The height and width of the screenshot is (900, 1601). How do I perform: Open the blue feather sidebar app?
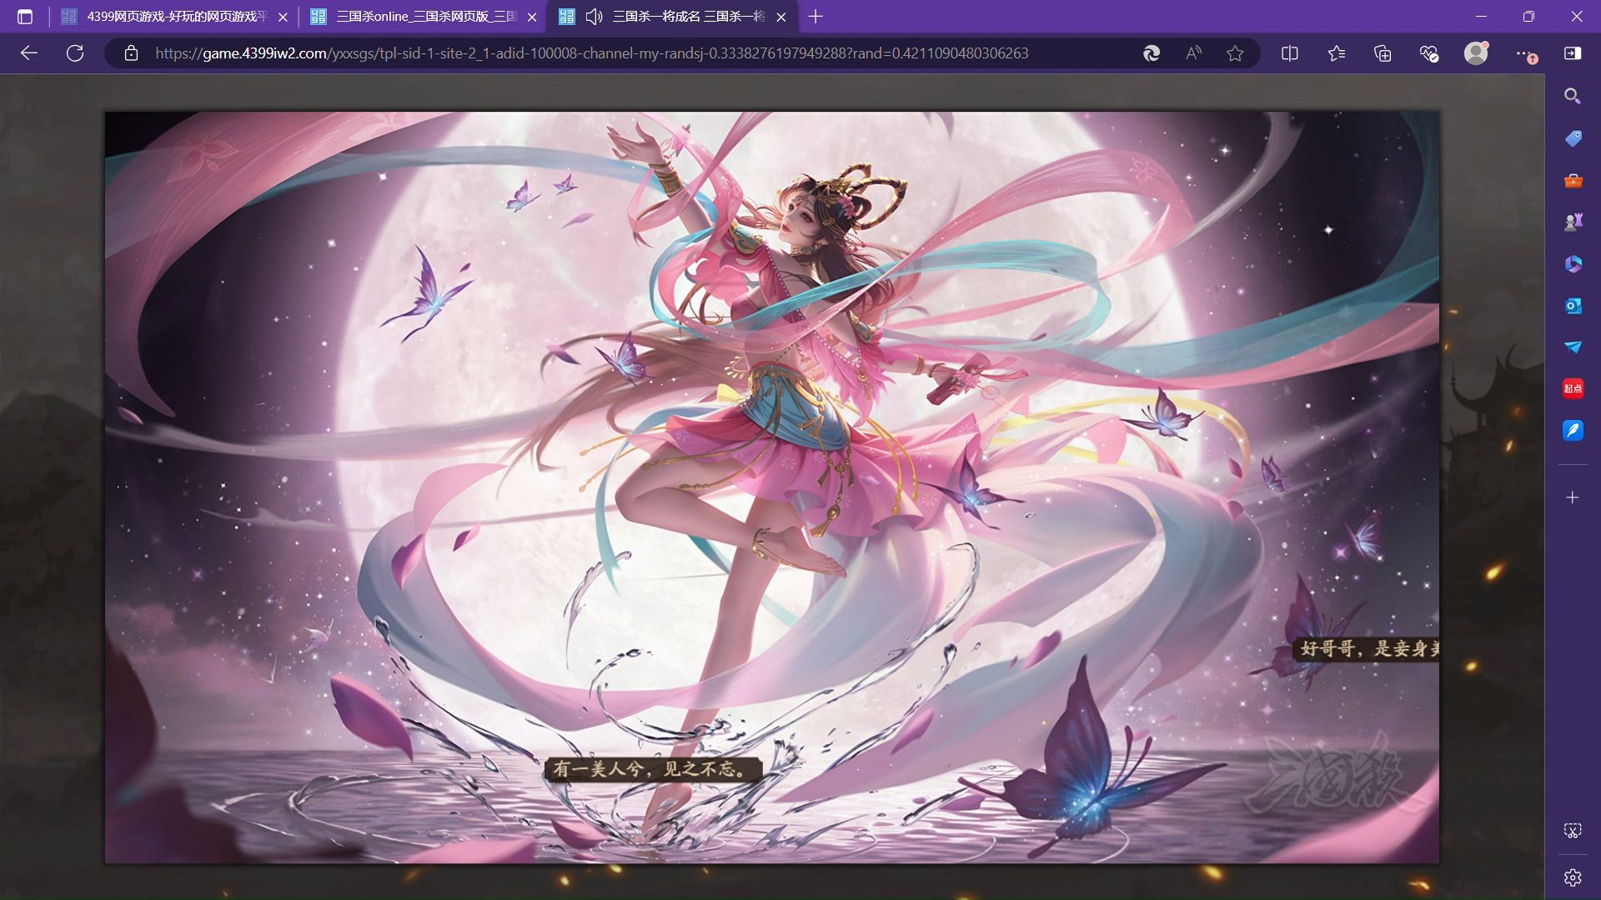coord(1573,430)
